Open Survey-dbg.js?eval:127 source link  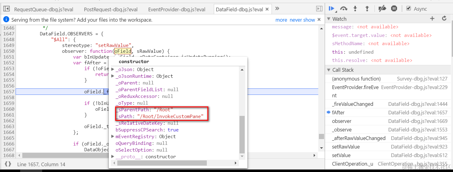(x=422, y=79)
